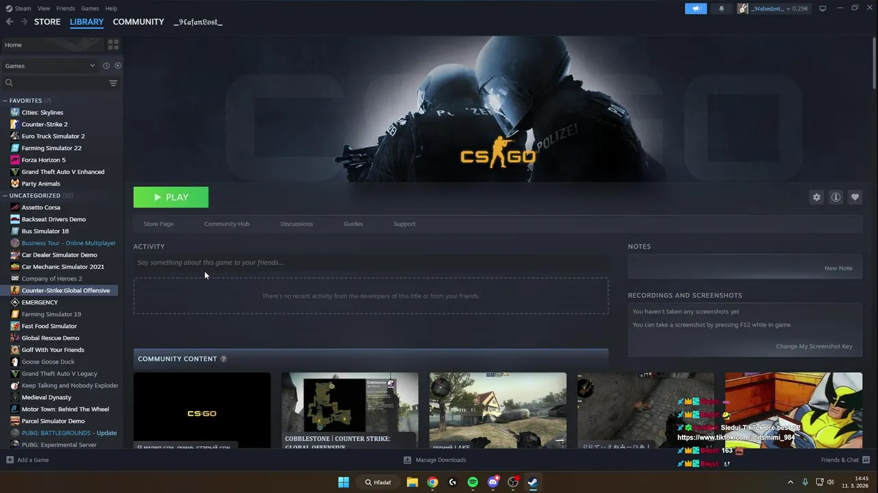Open the game info icon

(x=835, y=197)
